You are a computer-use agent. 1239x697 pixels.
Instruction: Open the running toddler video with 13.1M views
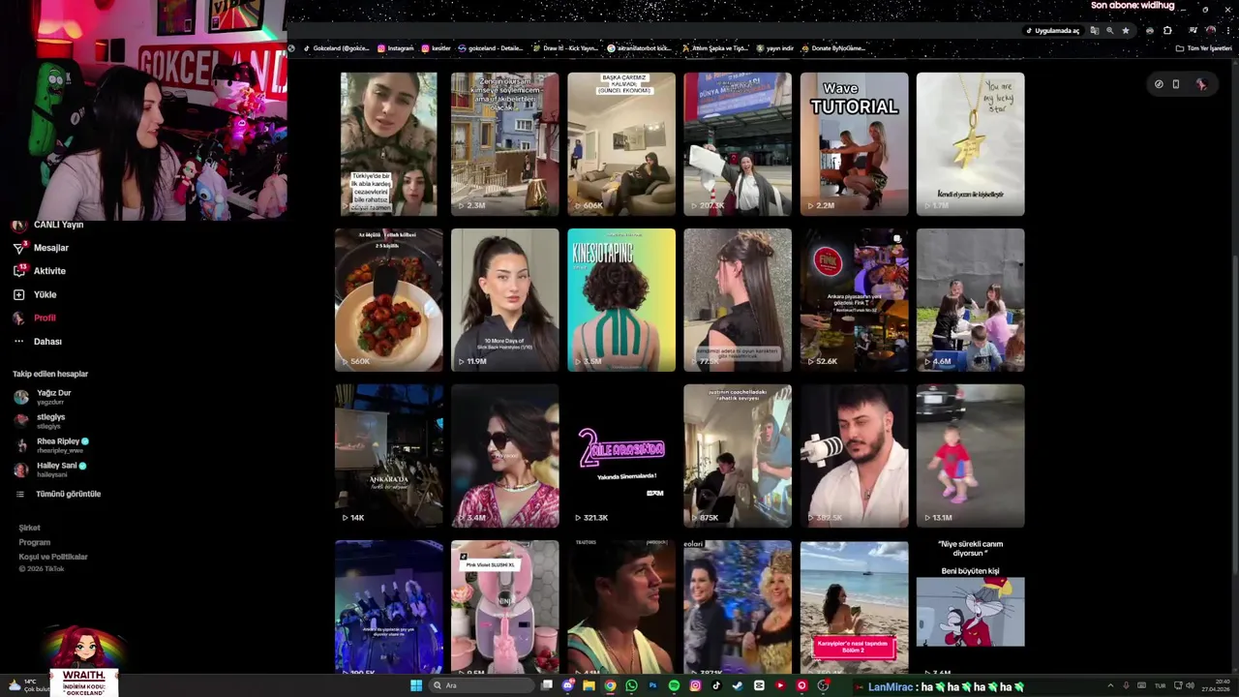(x=970, y=456)
